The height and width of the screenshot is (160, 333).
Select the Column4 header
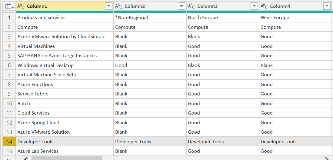pos(295,6)
